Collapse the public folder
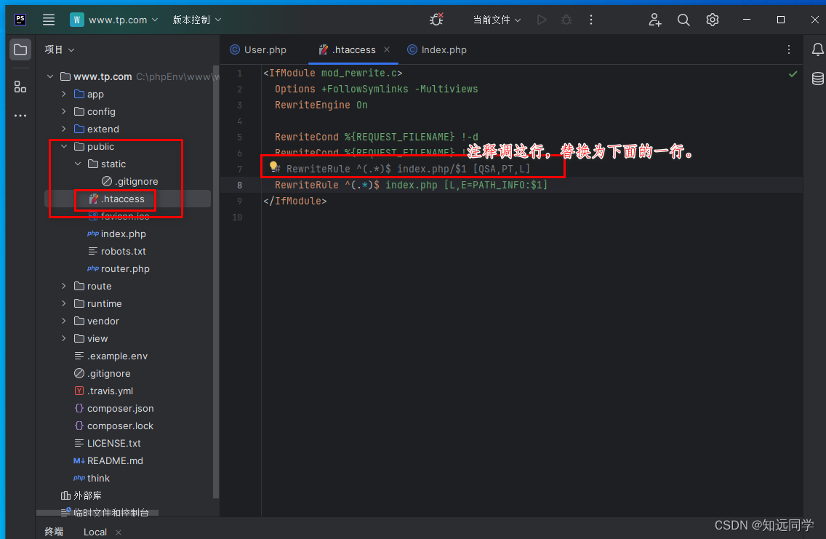Viewport: 826px width, 539px height. point(64,146)
